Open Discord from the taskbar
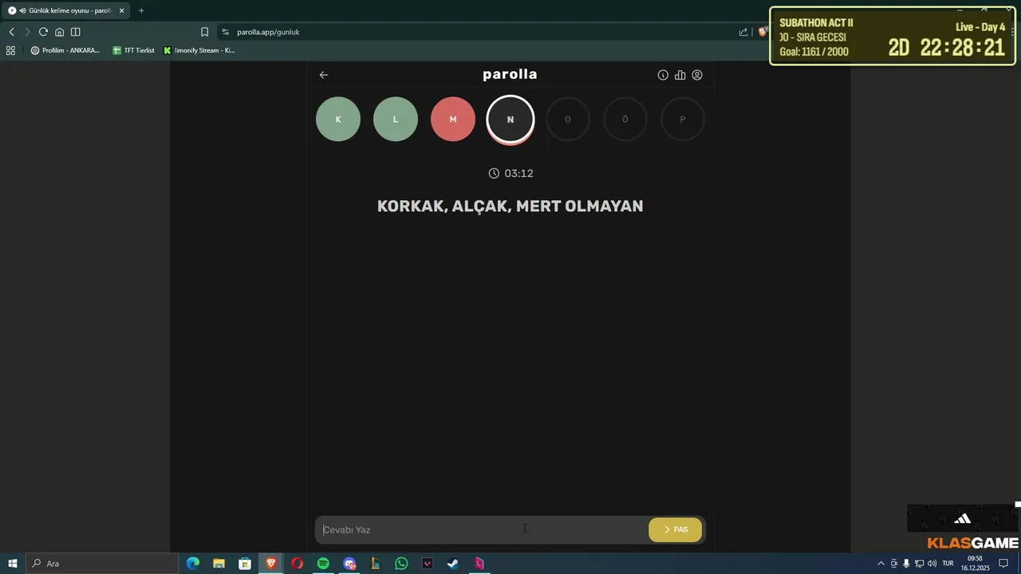This screenshot has width=1021, height=574. (x=349, y=564)
